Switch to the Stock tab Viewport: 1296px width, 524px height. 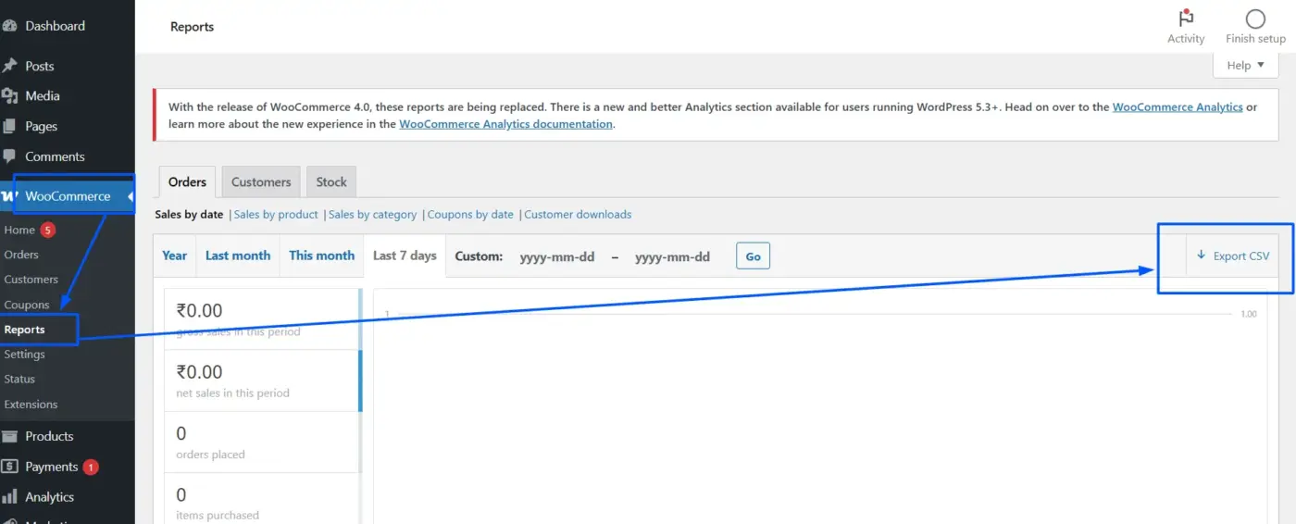[x=331, y=182]
